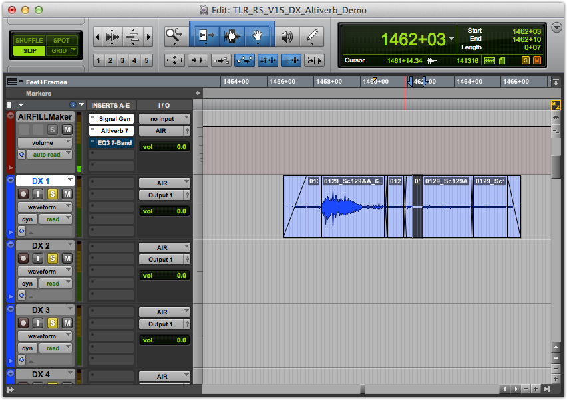Toggle Tab to Transients button
The image size is (567, 400).
tap(198, 60)
